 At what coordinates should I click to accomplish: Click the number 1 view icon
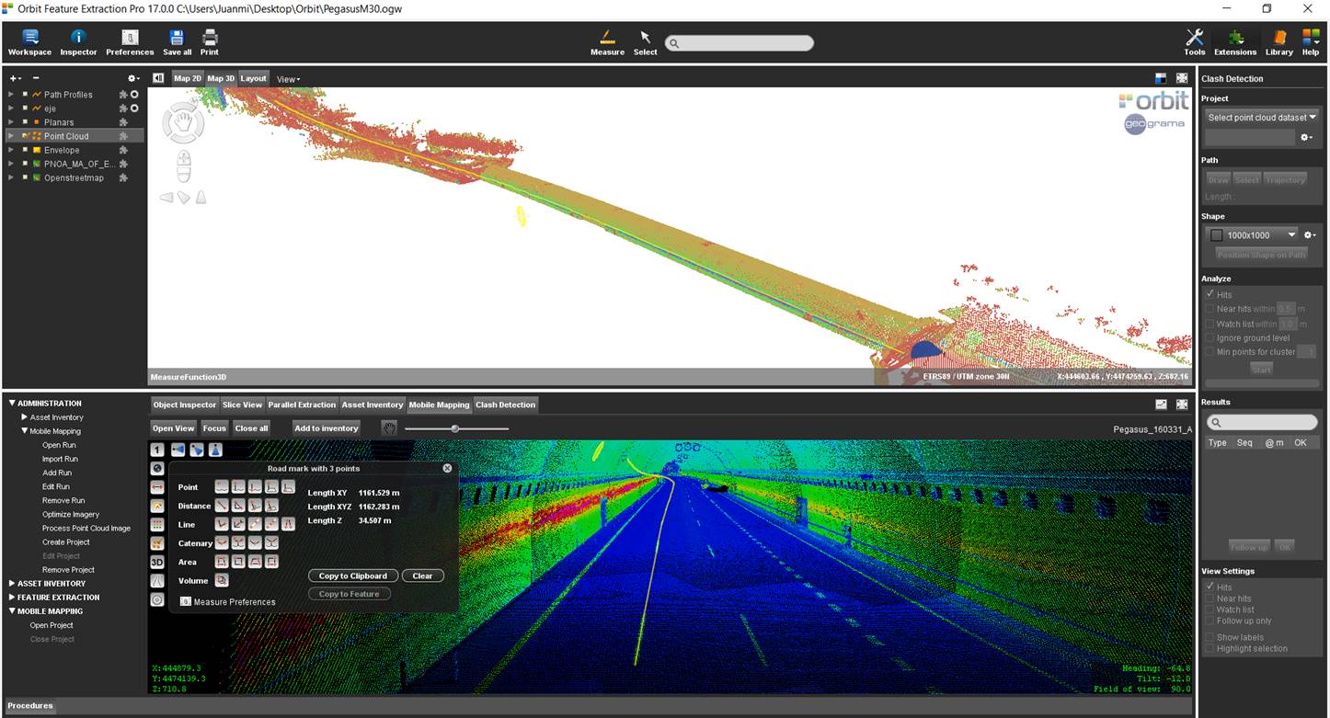click(x=157, y=450)
